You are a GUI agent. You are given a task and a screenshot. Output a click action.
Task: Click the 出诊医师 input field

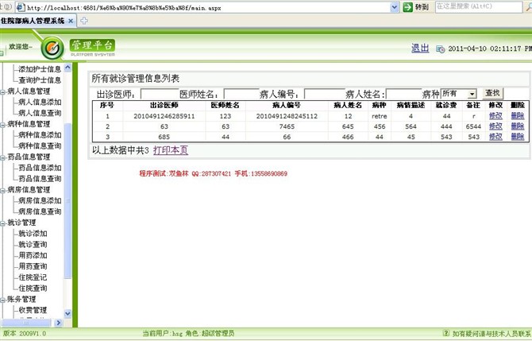(x=160, y=94)
